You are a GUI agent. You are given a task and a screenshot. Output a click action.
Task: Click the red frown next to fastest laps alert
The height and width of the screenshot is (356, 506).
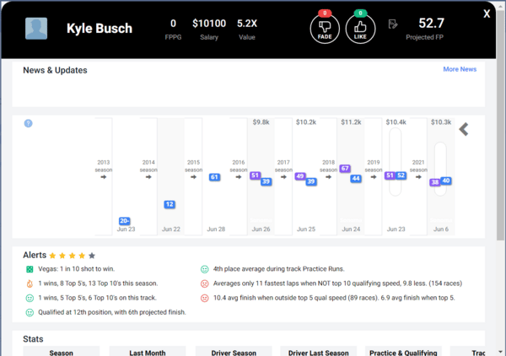coord(204,283)
